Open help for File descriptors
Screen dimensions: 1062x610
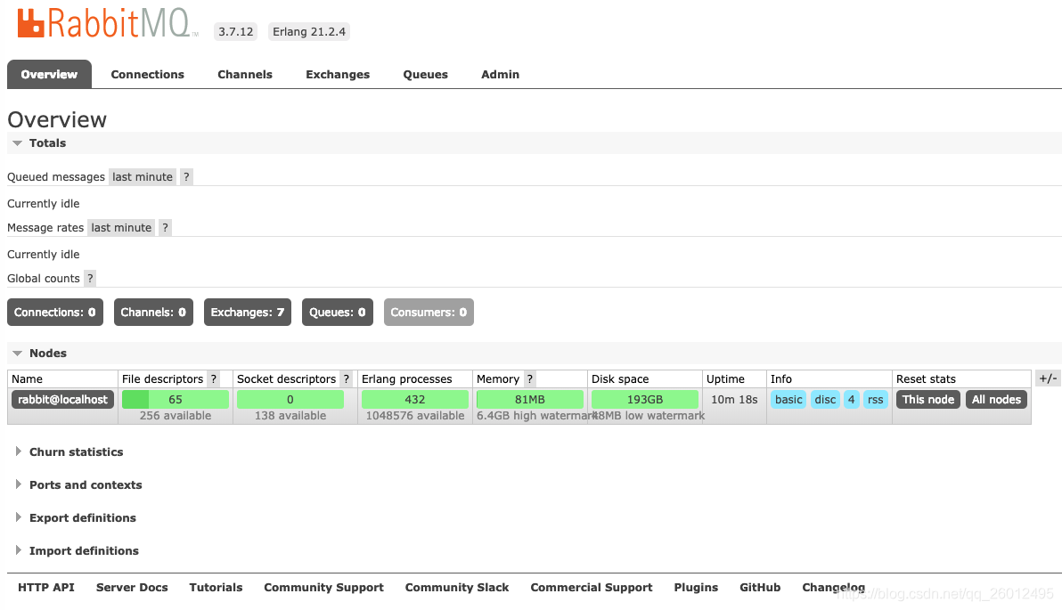point(215,378)
